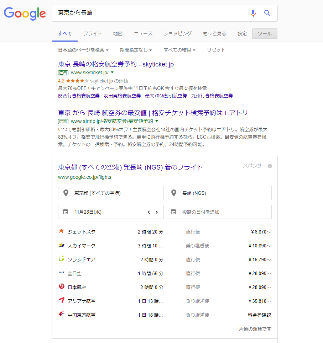323x343 pixels.
Task: Click the スポンサー info icon
Action: tap(270, 166)
